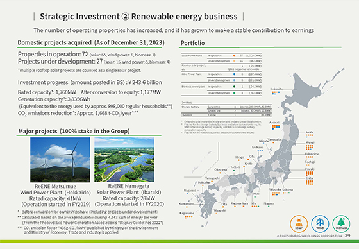Click the 'Properties in operation: 72' line
Viewport: 359px width, 249px height.
click(87, 55)
